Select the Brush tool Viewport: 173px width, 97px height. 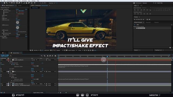click(24, 3)
